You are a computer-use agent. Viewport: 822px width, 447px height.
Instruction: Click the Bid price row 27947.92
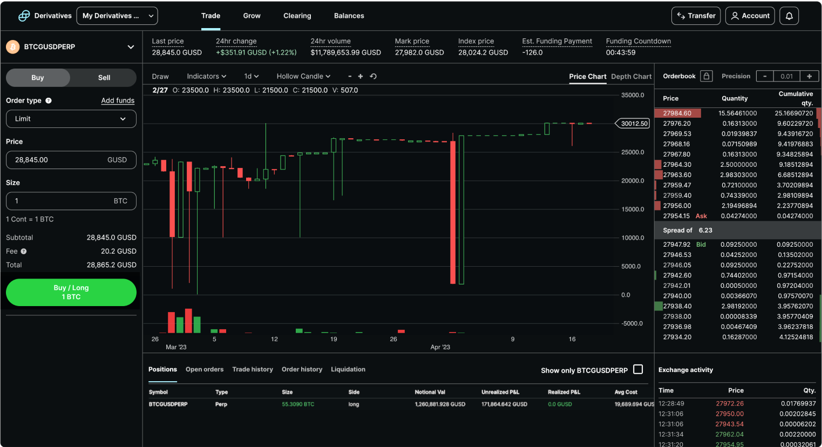(738, 245)
